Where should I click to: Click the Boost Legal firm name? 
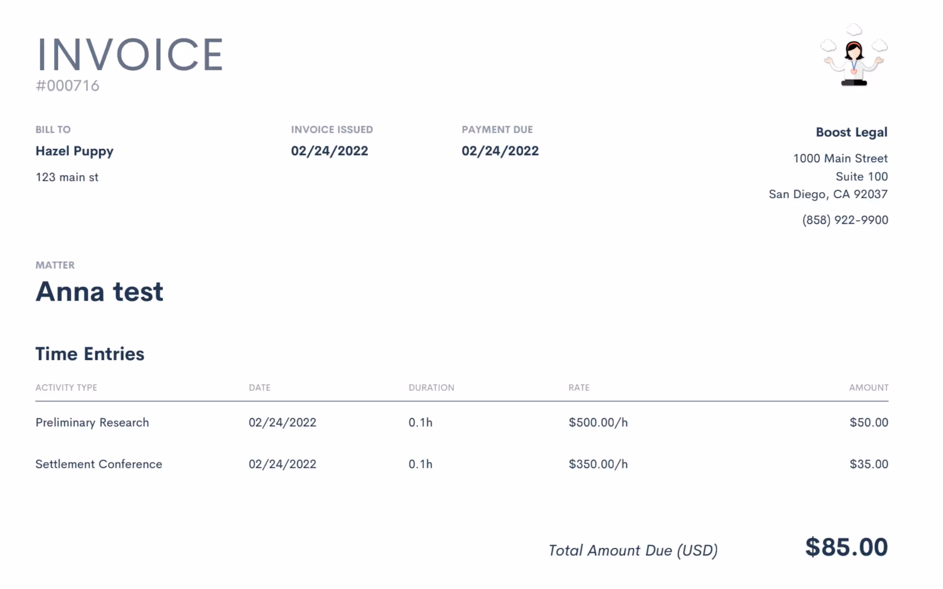pyautogui.click(x=851, y=132)
